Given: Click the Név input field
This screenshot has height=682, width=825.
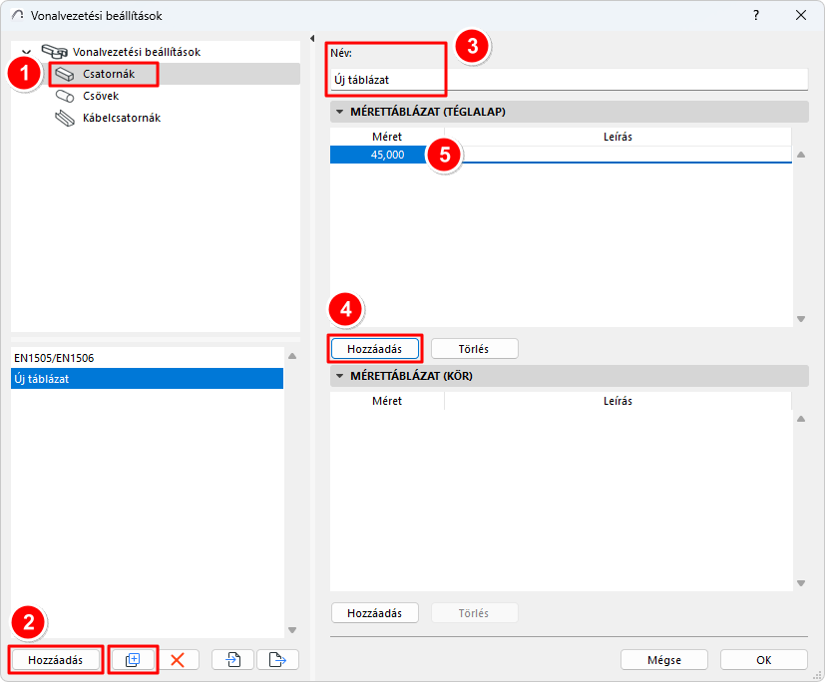Looking at the screenshot, I should pos(570,80).
